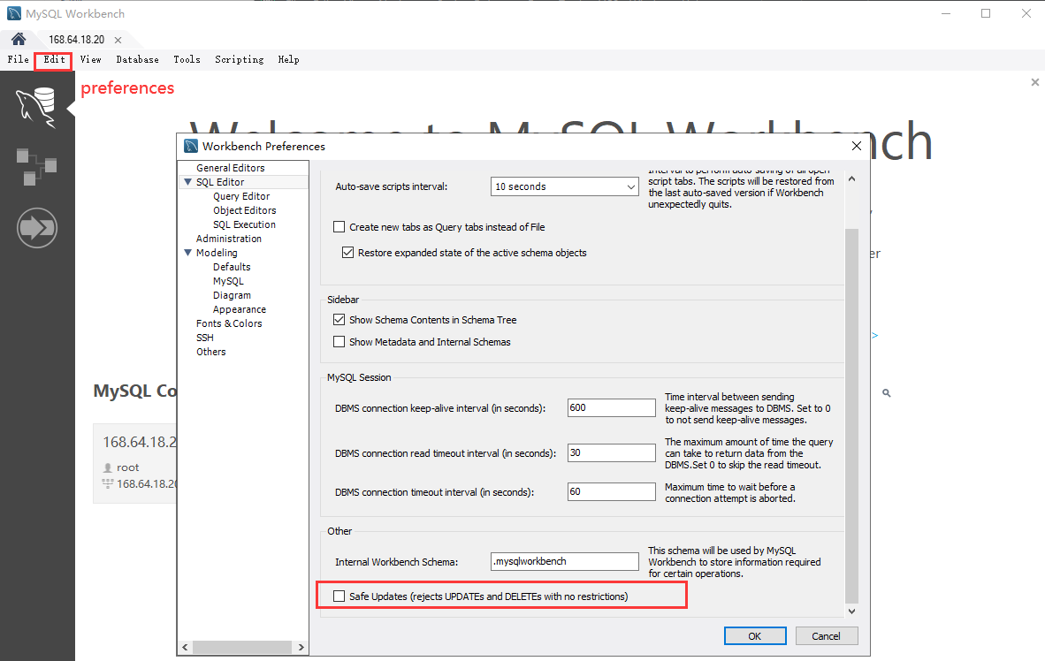Image resolution: width=1045 pixels, height=661 pixels.
Task: Select Diagram under Modeling
Action: click(x=232, y=295)
